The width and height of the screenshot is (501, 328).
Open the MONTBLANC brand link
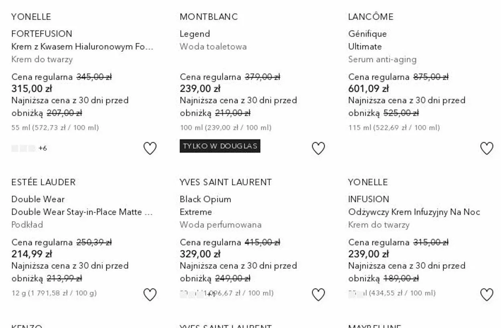(208, 17)
